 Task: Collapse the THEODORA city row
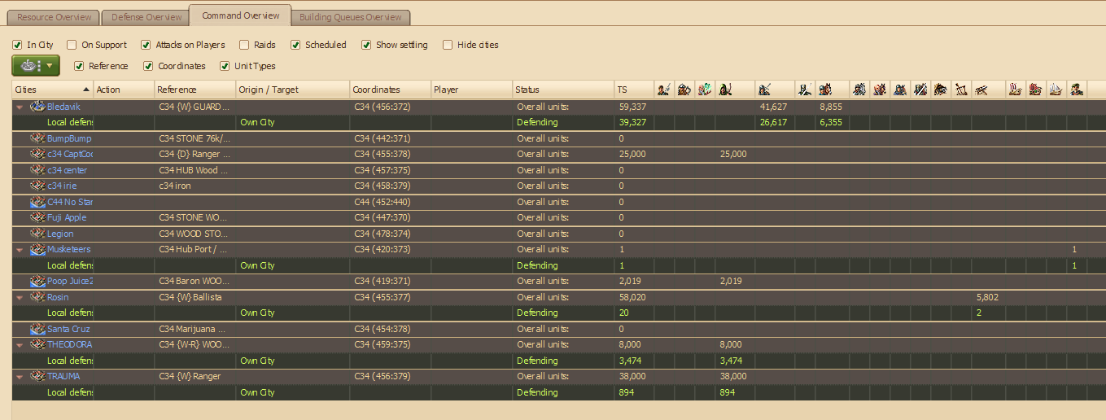[20, 345]
